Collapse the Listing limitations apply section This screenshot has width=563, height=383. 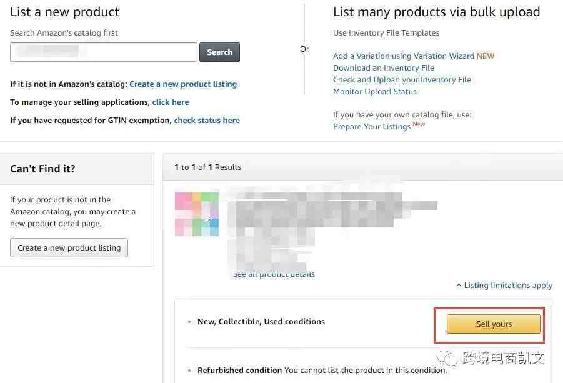pos(504,285)
